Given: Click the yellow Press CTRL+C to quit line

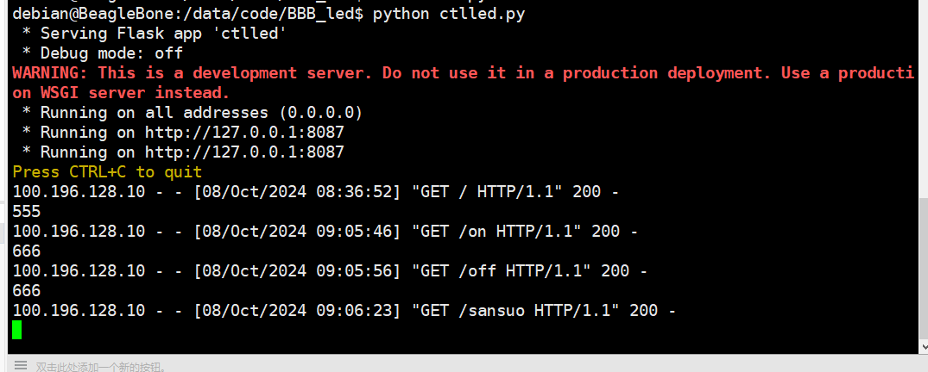Looking at the screenshot, I should tap(107, 172).
